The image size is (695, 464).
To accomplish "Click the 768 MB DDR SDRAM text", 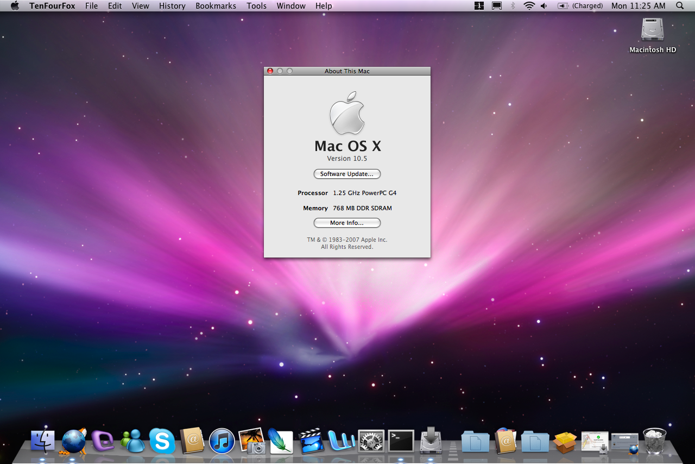I will (x=362, y=208).
